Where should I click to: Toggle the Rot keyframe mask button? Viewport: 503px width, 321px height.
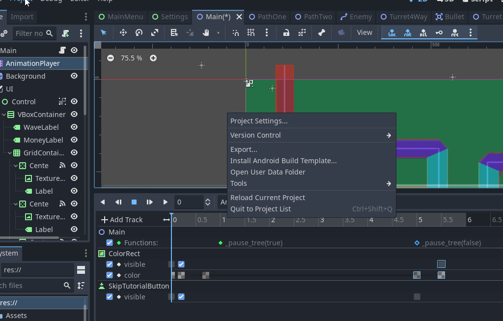pyautogui.click(x=407, y=33)
